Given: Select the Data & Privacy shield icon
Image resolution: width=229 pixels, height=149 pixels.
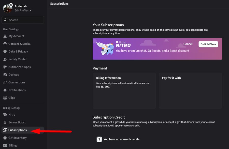Looking at the screenshot, I should tap(5, 52).
